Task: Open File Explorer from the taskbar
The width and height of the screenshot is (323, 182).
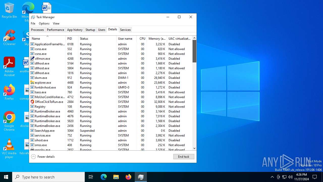Action: click(x=116, y=177)
